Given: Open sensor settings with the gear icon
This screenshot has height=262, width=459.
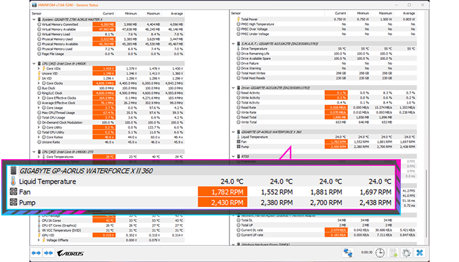Looking at the screenshot, I should [x=406, y=252].
